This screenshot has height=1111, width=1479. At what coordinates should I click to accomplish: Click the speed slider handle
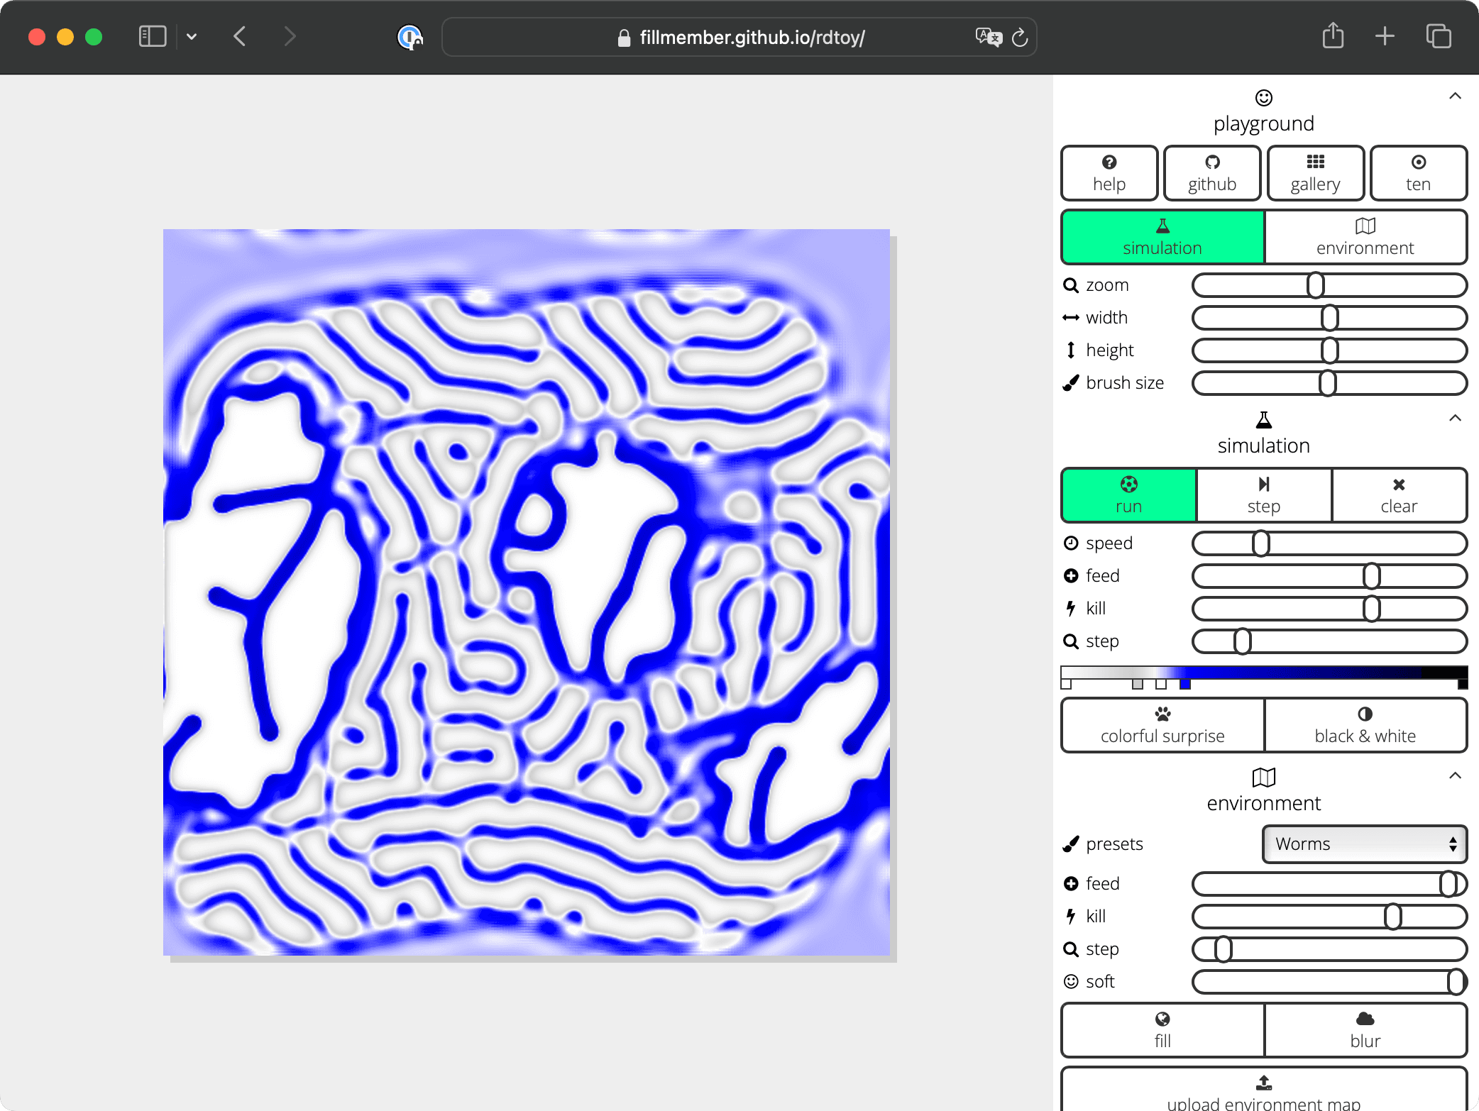point(1260,543)
